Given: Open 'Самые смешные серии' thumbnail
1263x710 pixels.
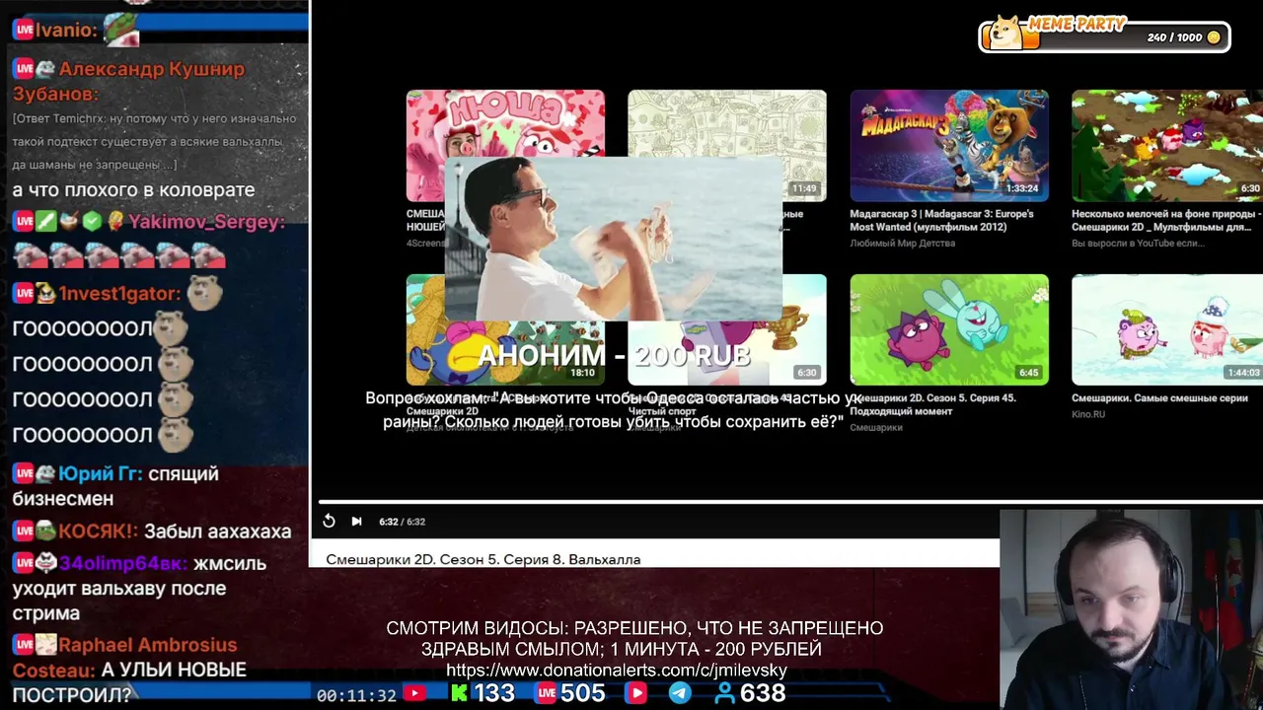Looking at the screenshot, I should point(1167,329).
